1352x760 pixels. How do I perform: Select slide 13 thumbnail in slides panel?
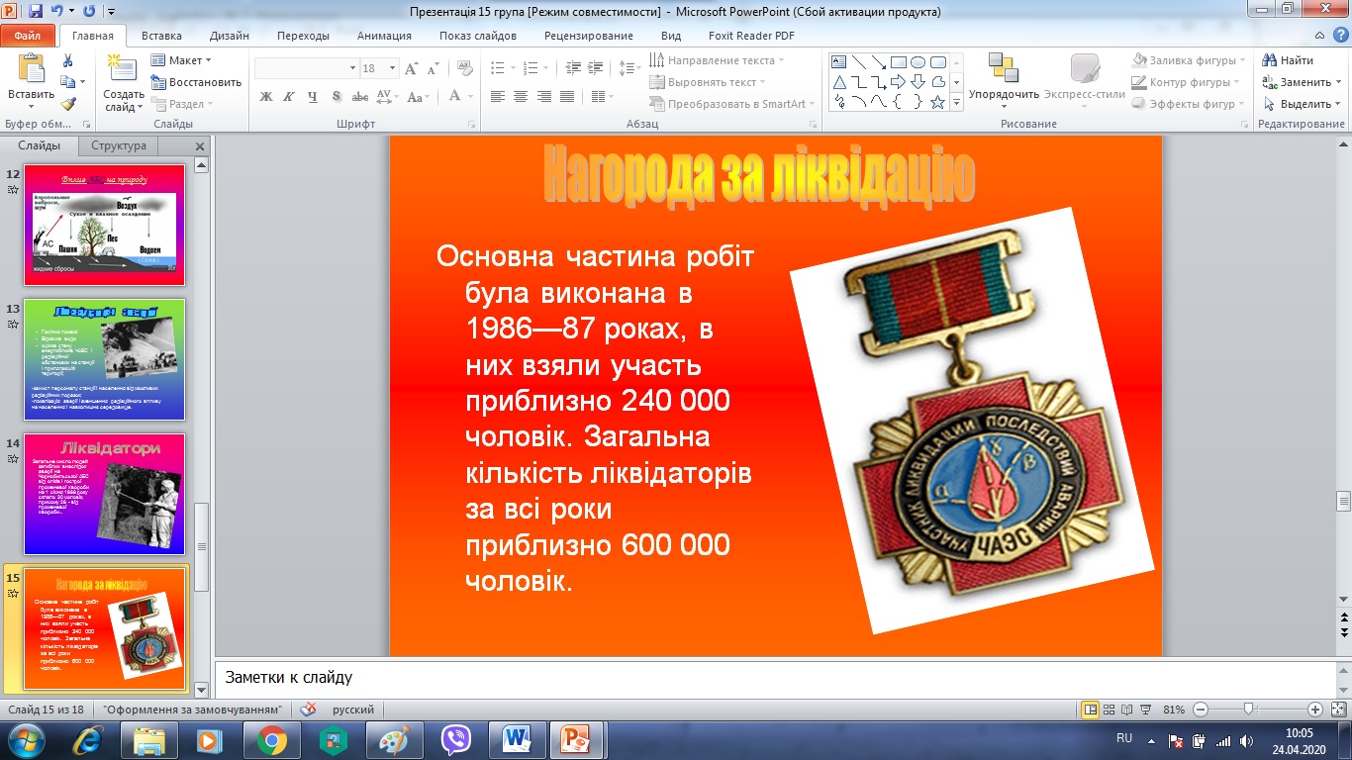tap(104, 359)
